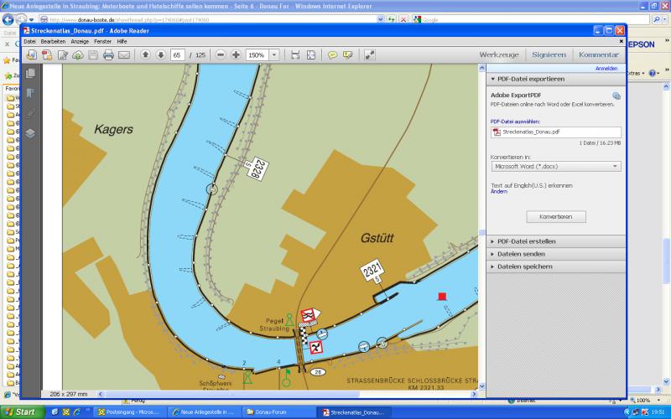This screenshot has height=419, width=671.
Task: Add a sticky note comment
Action: pos(332,54)
